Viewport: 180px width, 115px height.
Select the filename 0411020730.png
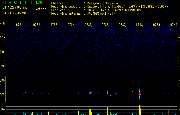point(15,7)
